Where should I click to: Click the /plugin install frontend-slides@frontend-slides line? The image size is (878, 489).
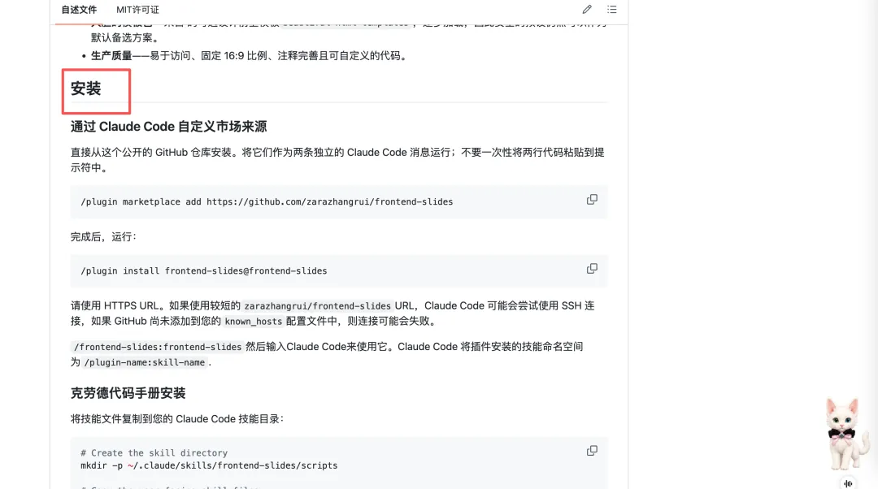[x=204, y=270]
